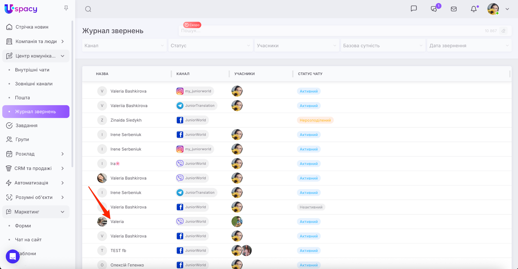Open notifications bell icon
This screenshot has width=518, height=269.
click(473, 9)
